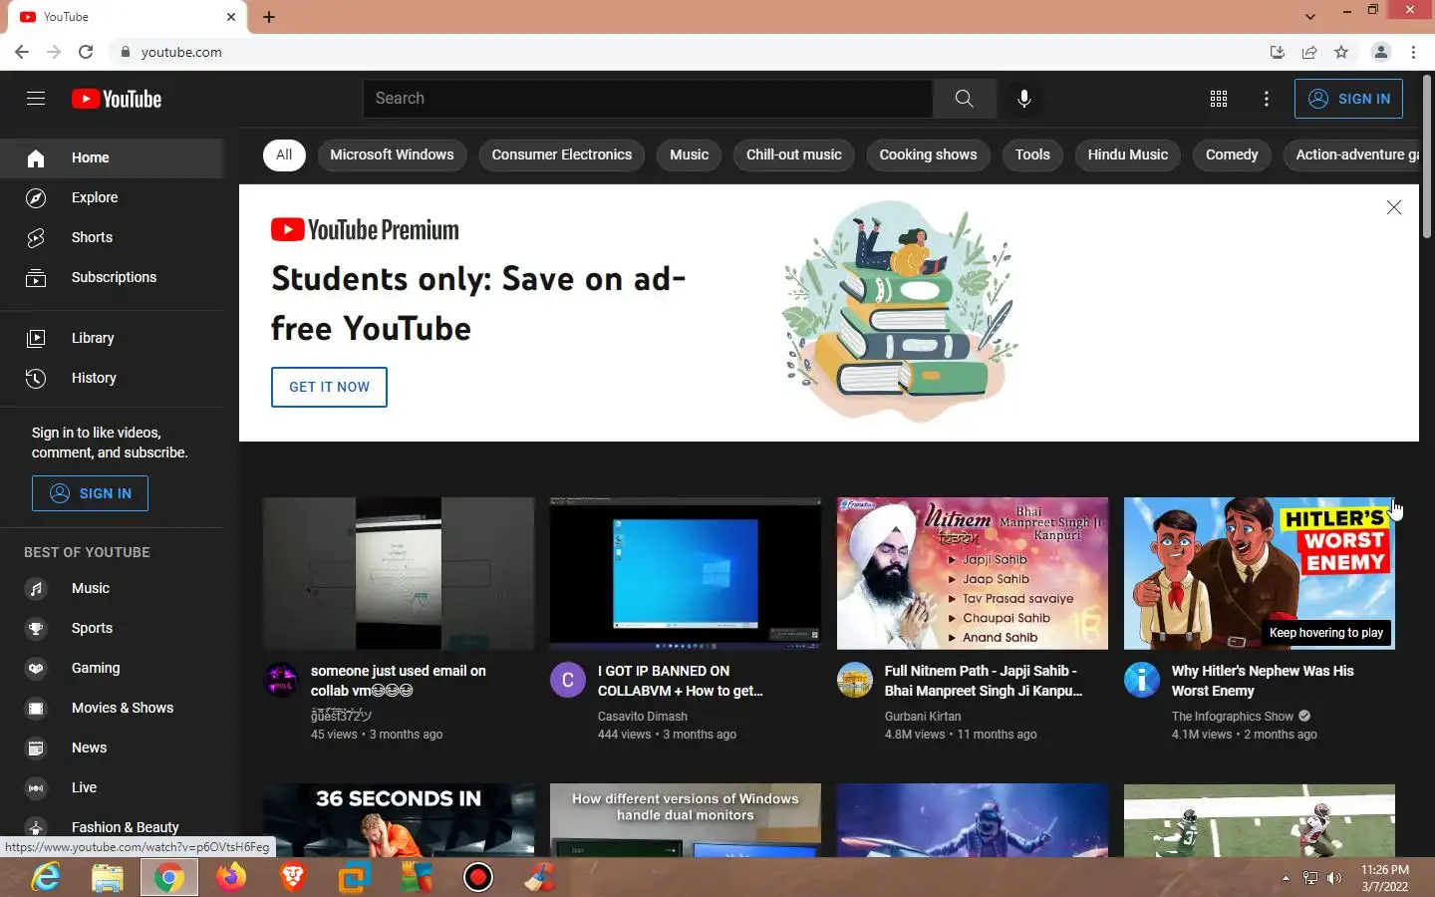The height and width of the screenshot is (897, 1435).
Task: Click the share page icon in address bar
Action: coord(1309,52)
